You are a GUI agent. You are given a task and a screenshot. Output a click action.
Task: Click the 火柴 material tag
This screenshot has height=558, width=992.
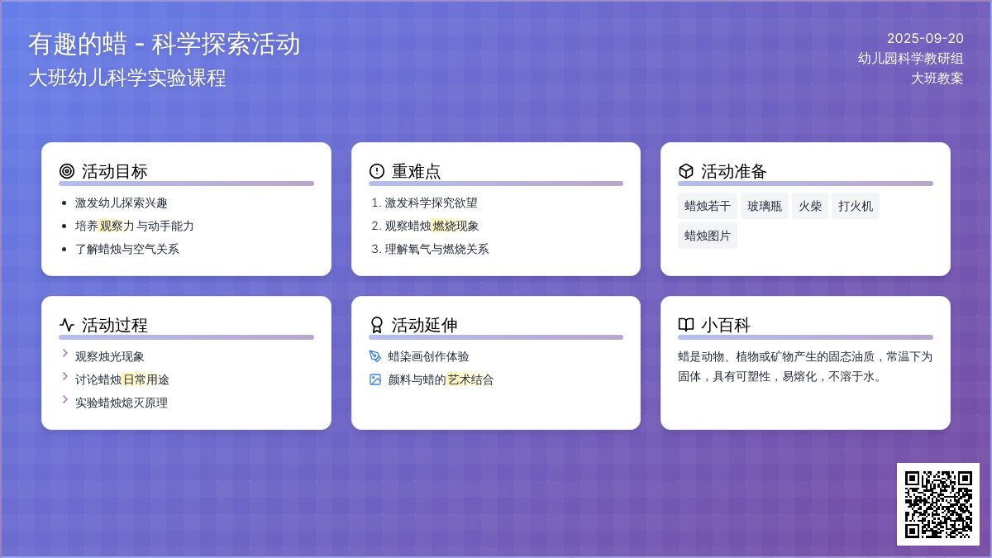(810, 206)
